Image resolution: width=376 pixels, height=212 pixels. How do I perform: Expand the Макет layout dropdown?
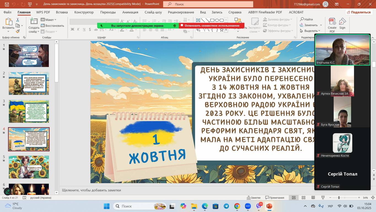(48, 20)
